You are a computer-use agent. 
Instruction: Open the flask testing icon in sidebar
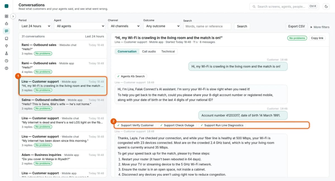(x=6, y=53)
